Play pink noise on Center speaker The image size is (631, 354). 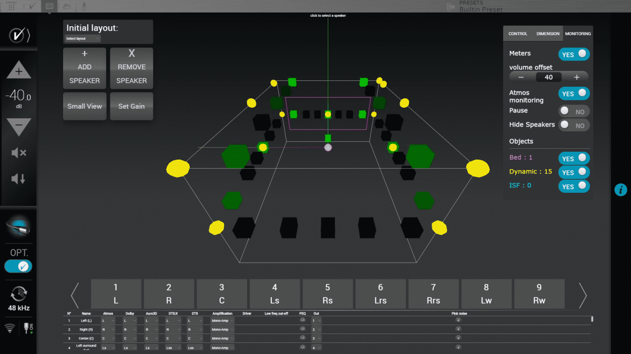pyautogui.click(x=458, y=338)
